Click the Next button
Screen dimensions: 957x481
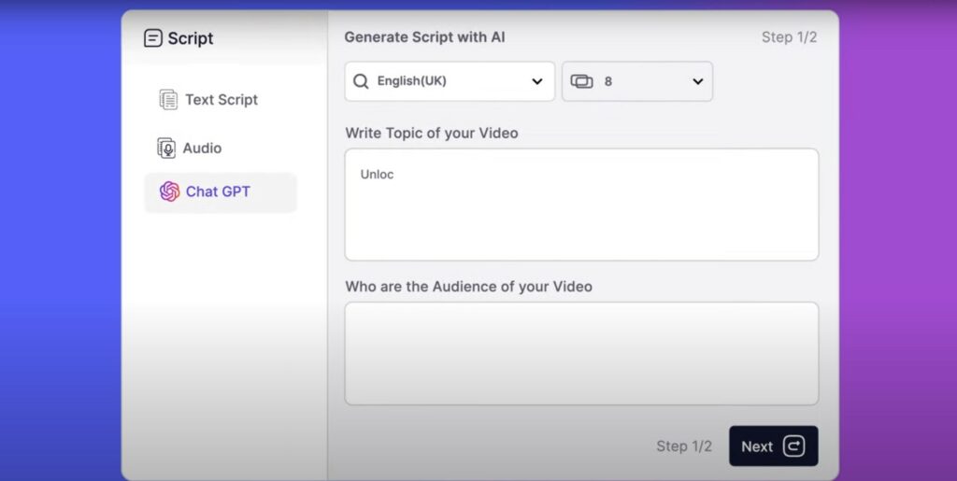point(773,446)
